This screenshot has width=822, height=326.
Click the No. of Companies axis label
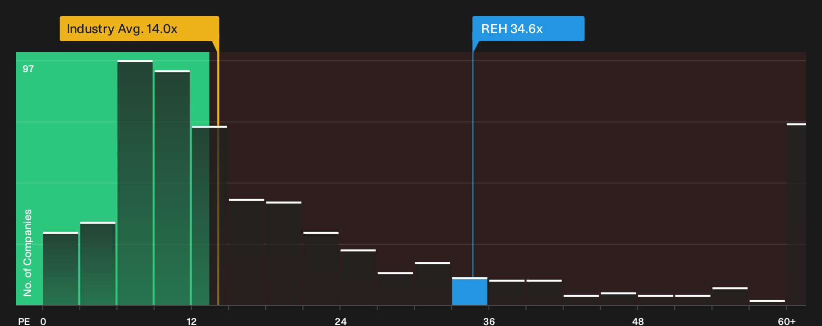[x=28, y=253]
